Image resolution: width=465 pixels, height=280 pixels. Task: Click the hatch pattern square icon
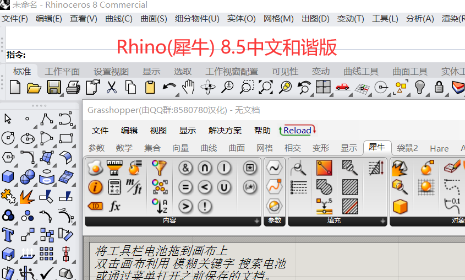[350, 187]
